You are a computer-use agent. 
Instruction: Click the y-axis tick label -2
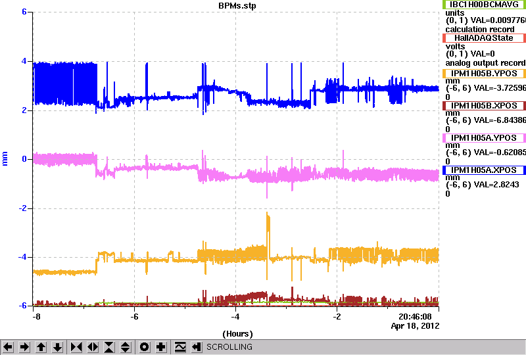point(22,208)
